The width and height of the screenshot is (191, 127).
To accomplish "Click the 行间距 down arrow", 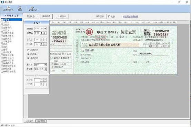I will [x=45, y=44].
